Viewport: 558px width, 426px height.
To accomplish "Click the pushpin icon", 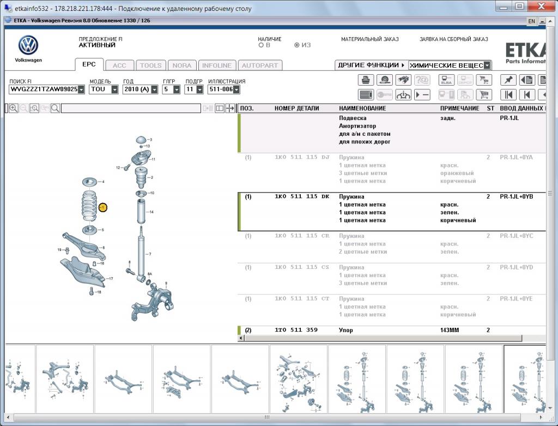I will [x=508, y=80].
